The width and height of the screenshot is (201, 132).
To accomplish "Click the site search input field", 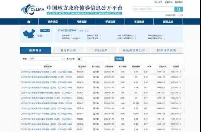I will pos(154,9).
